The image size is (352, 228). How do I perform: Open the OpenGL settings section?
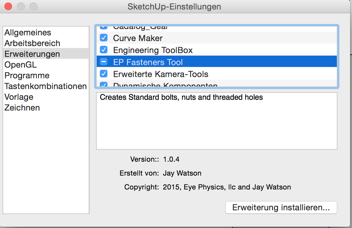click(x=21, y=65)
